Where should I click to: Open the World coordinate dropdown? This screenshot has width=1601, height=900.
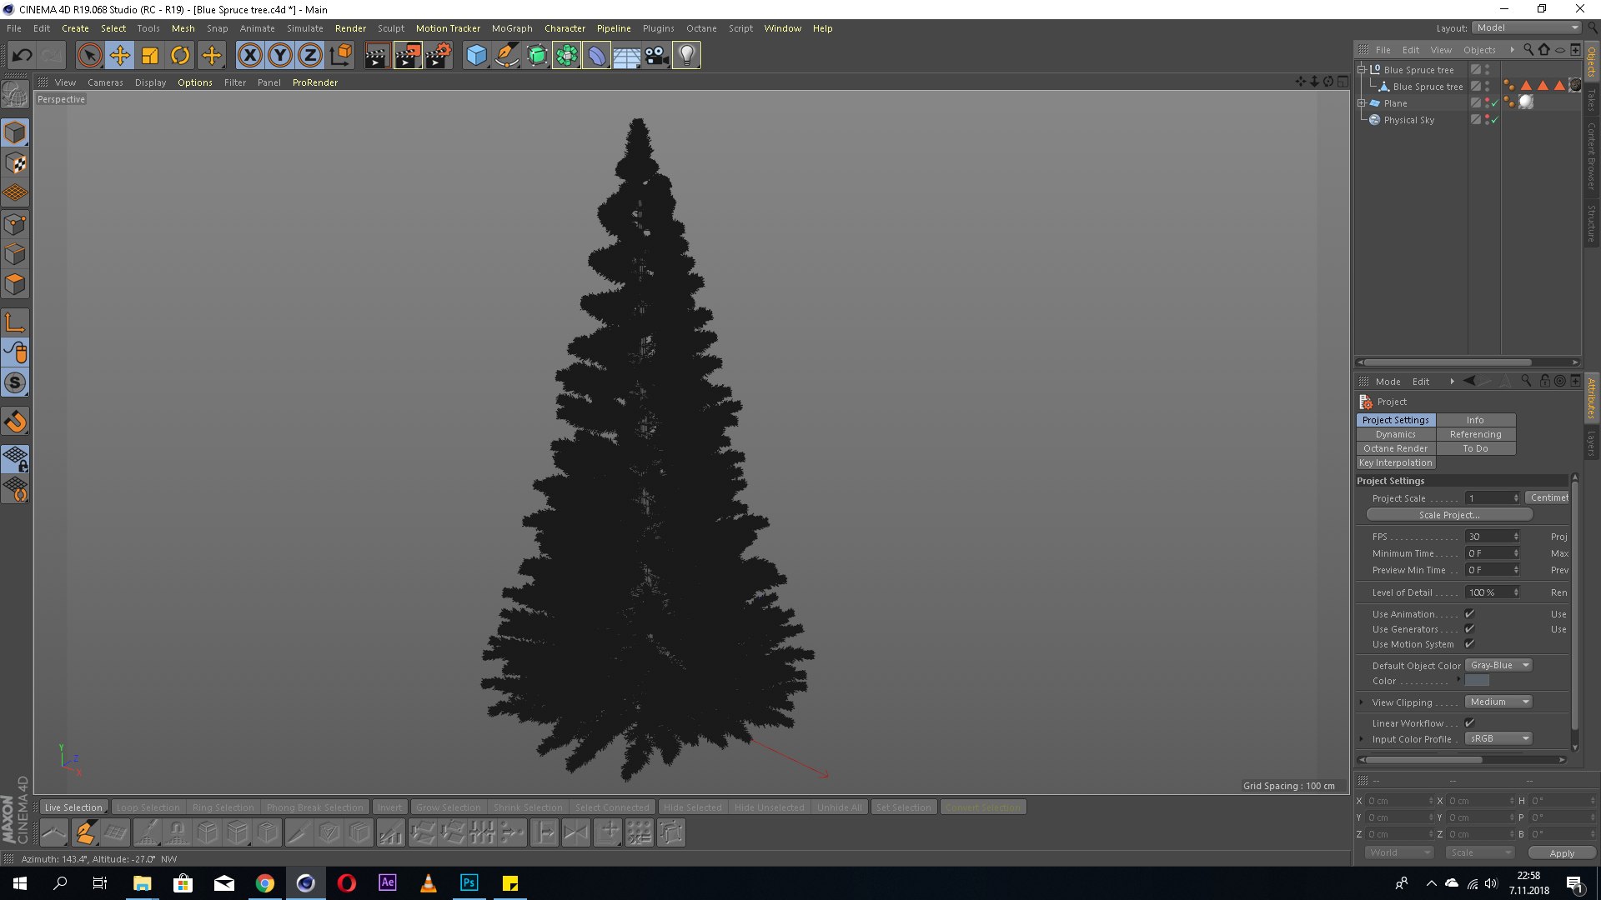pyautogui.click(x=1399, y=852)
